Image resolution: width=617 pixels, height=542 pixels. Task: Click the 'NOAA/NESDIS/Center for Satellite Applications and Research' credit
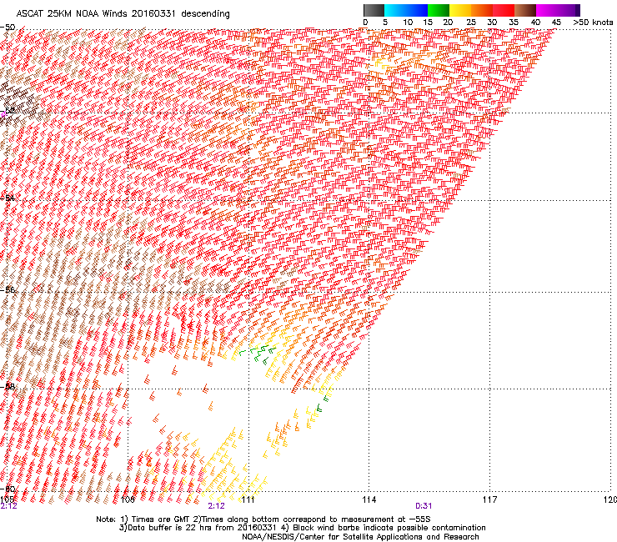point(360,536)
